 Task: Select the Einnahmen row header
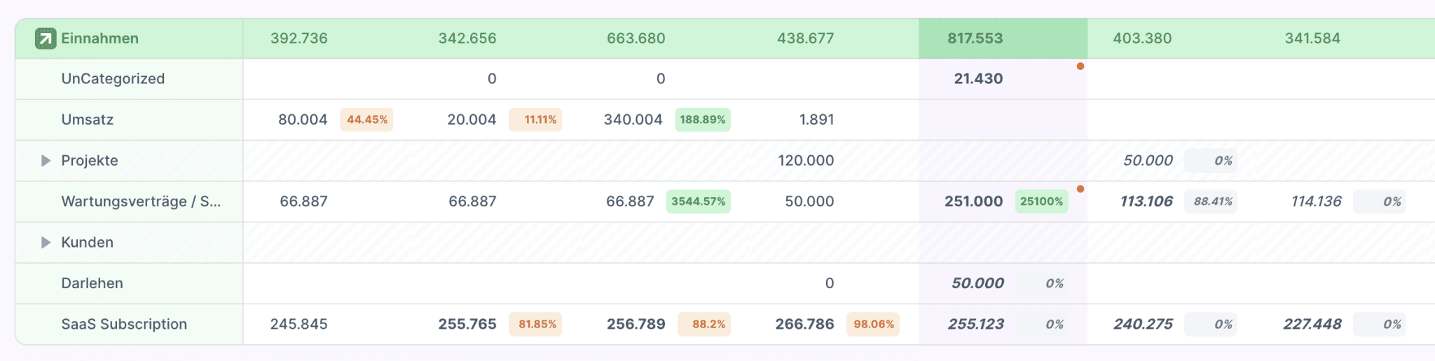pos(99,38)
